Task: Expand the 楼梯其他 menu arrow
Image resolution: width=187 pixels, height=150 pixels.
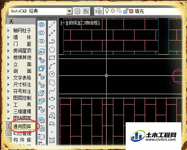Action: pos(8,57)
